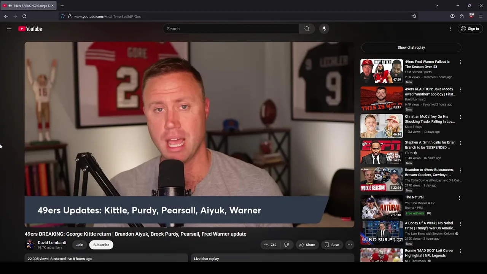Open more actions next to the Save button
The height and width of the screenshot is (274, 487).
(350, 245)
